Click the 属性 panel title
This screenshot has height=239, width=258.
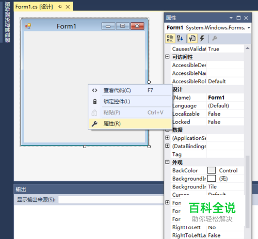pos(171,18)
